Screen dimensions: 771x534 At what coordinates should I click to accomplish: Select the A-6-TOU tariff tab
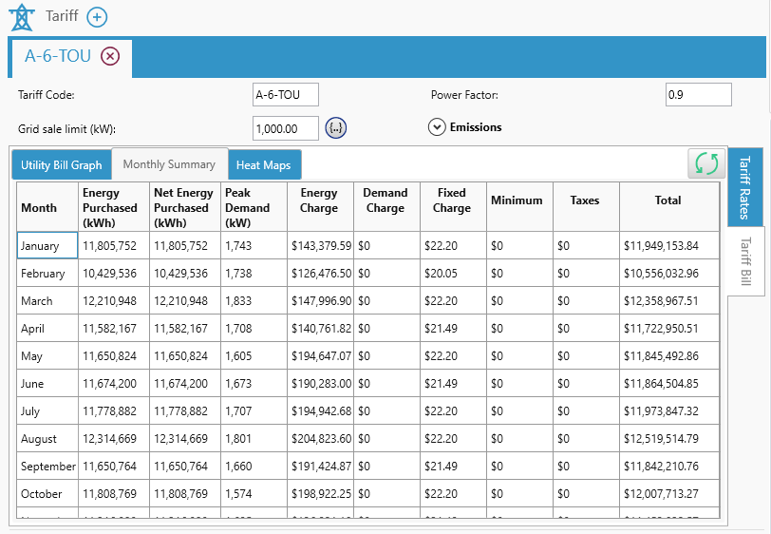tap(58, 56)
